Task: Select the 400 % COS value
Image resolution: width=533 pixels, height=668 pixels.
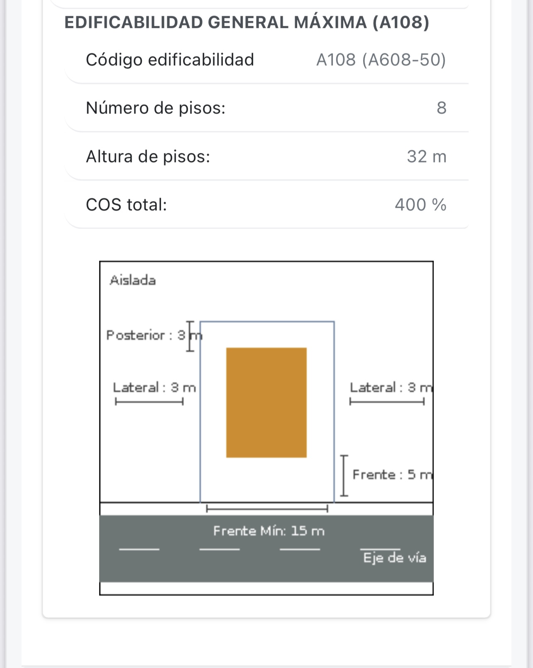Action: pyautogui.click(x=420, y=205)
